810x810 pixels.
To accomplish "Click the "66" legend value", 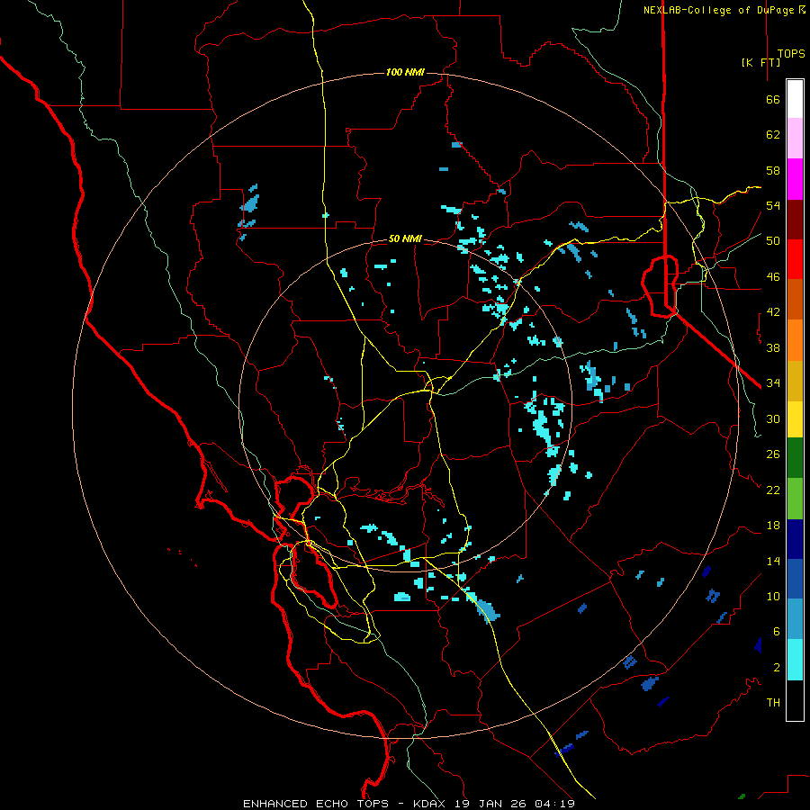I will pyautogui.click(x=773, y=100).
